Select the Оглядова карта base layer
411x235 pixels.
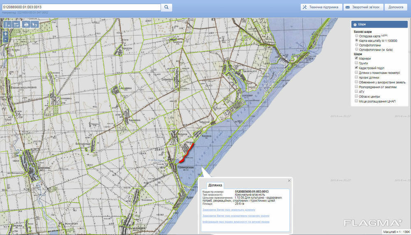(356, 36)
